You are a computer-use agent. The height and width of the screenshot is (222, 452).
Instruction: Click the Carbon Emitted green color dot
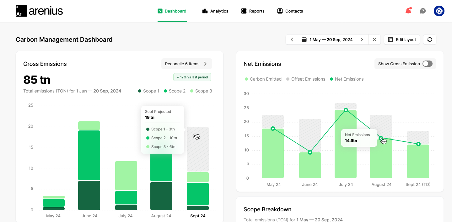click(247, 79)
